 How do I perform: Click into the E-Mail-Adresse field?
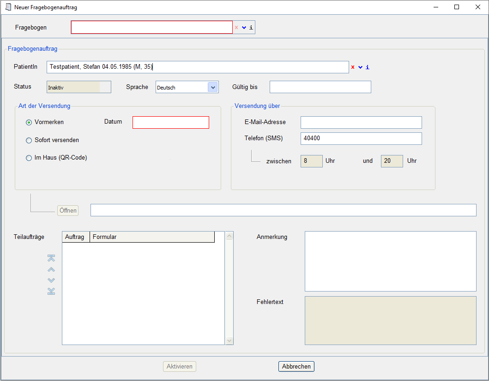(x=361, y=122)
